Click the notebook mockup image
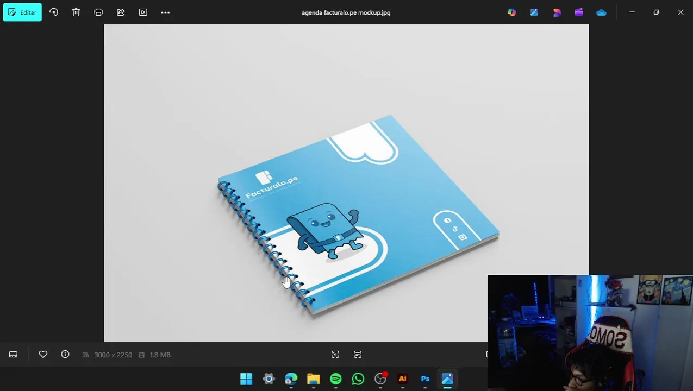The image size is (693, 391). pos(346,183)
